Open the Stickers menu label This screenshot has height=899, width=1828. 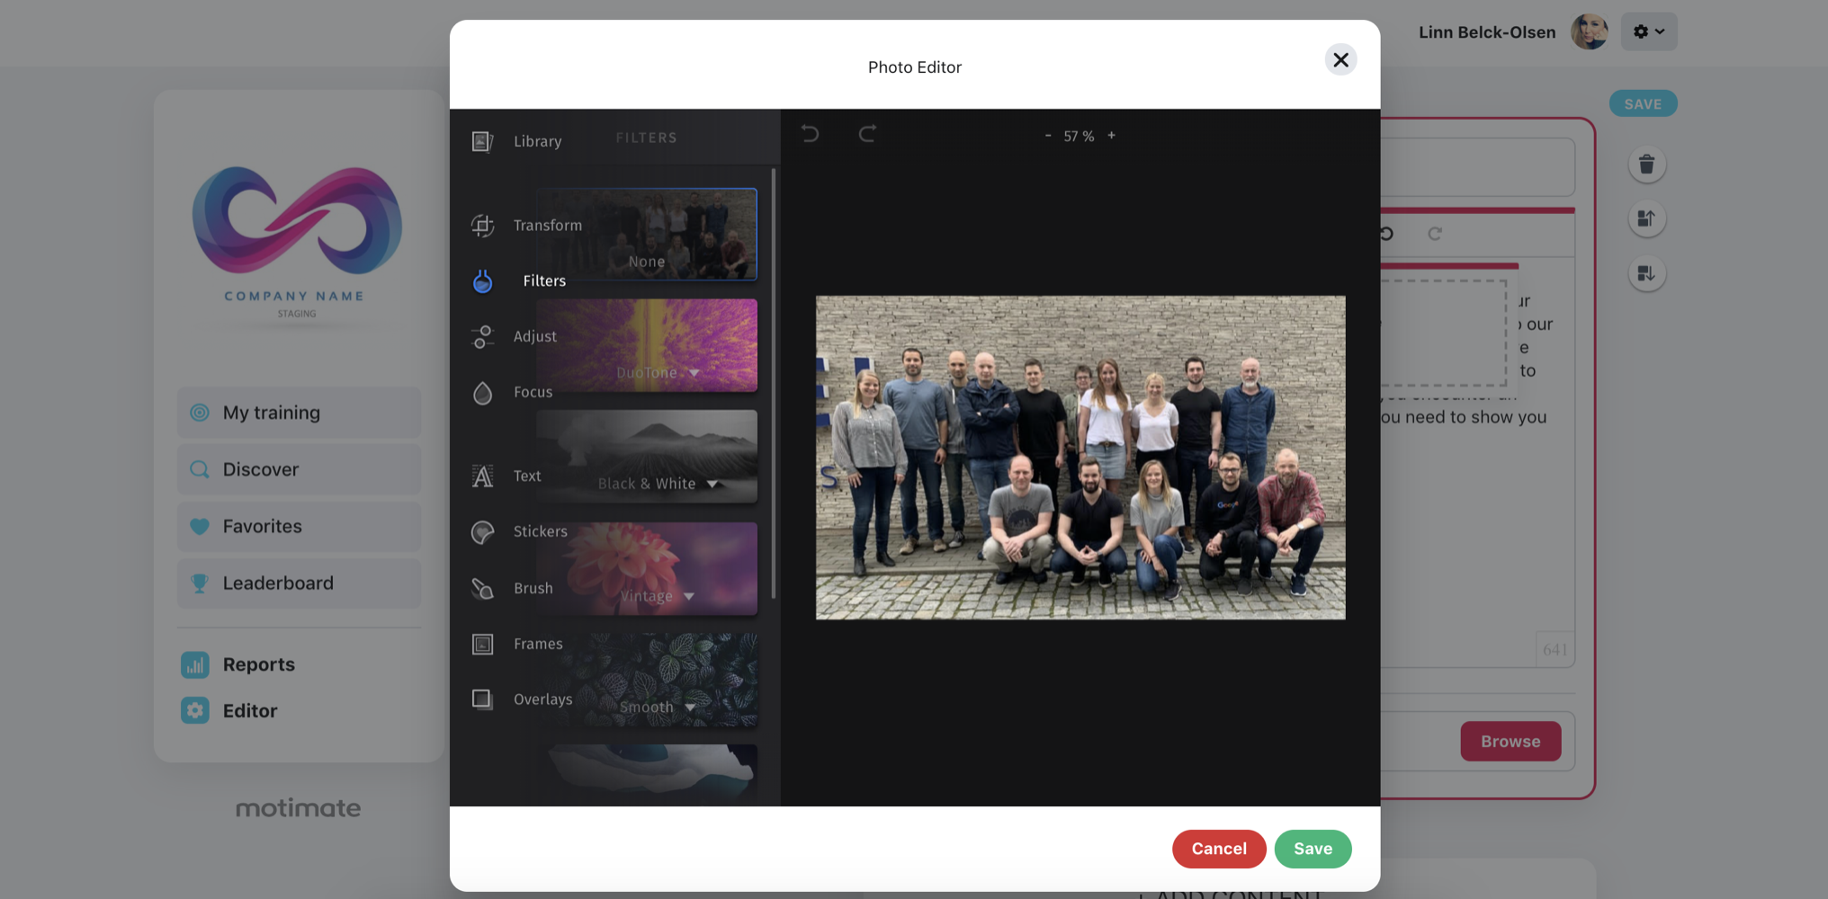click(x=541, y=531)
